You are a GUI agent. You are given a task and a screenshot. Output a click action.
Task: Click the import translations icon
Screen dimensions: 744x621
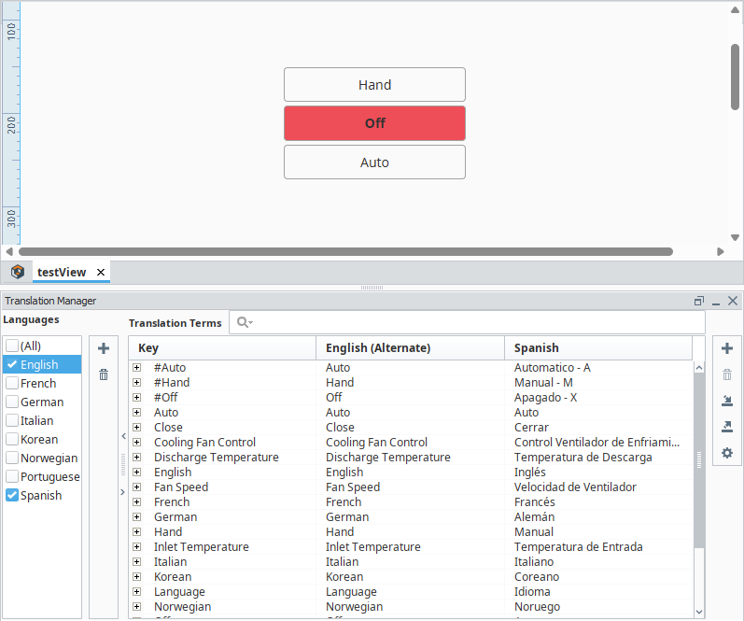(727, 401)
